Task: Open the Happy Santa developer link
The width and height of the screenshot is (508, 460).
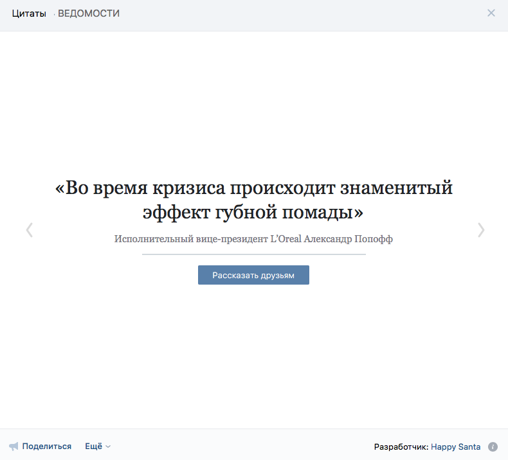Action: (455, 447)
